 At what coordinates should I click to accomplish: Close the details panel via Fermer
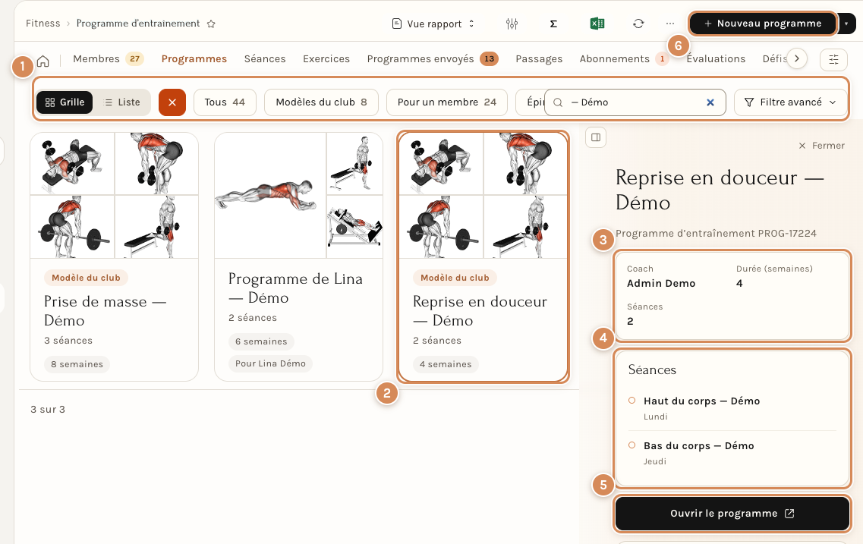pos(821,145)
